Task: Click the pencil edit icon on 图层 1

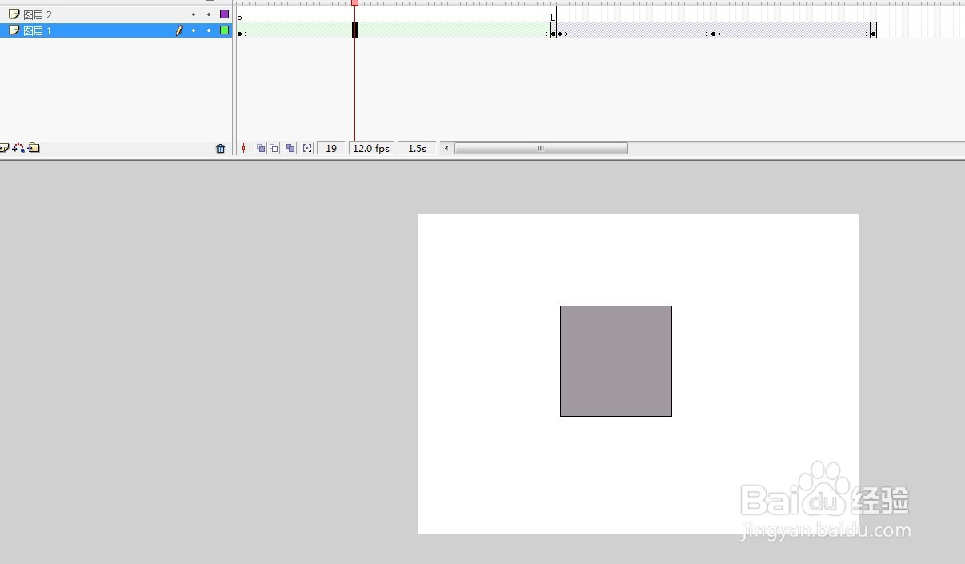Action: coord(179,30)
